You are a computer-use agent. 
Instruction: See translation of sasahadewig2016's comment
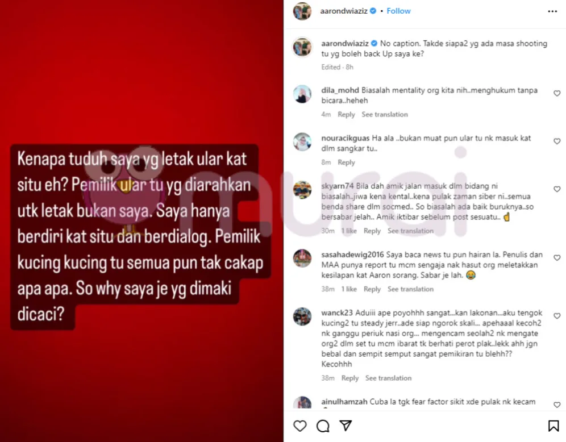click(410, 289)
